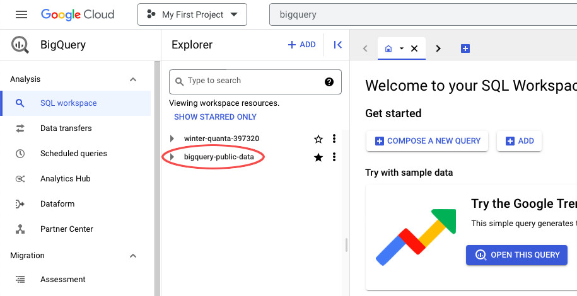Collapse the Explorer panel
This screenshot has height=296, width=577.
tap(338, 45)
